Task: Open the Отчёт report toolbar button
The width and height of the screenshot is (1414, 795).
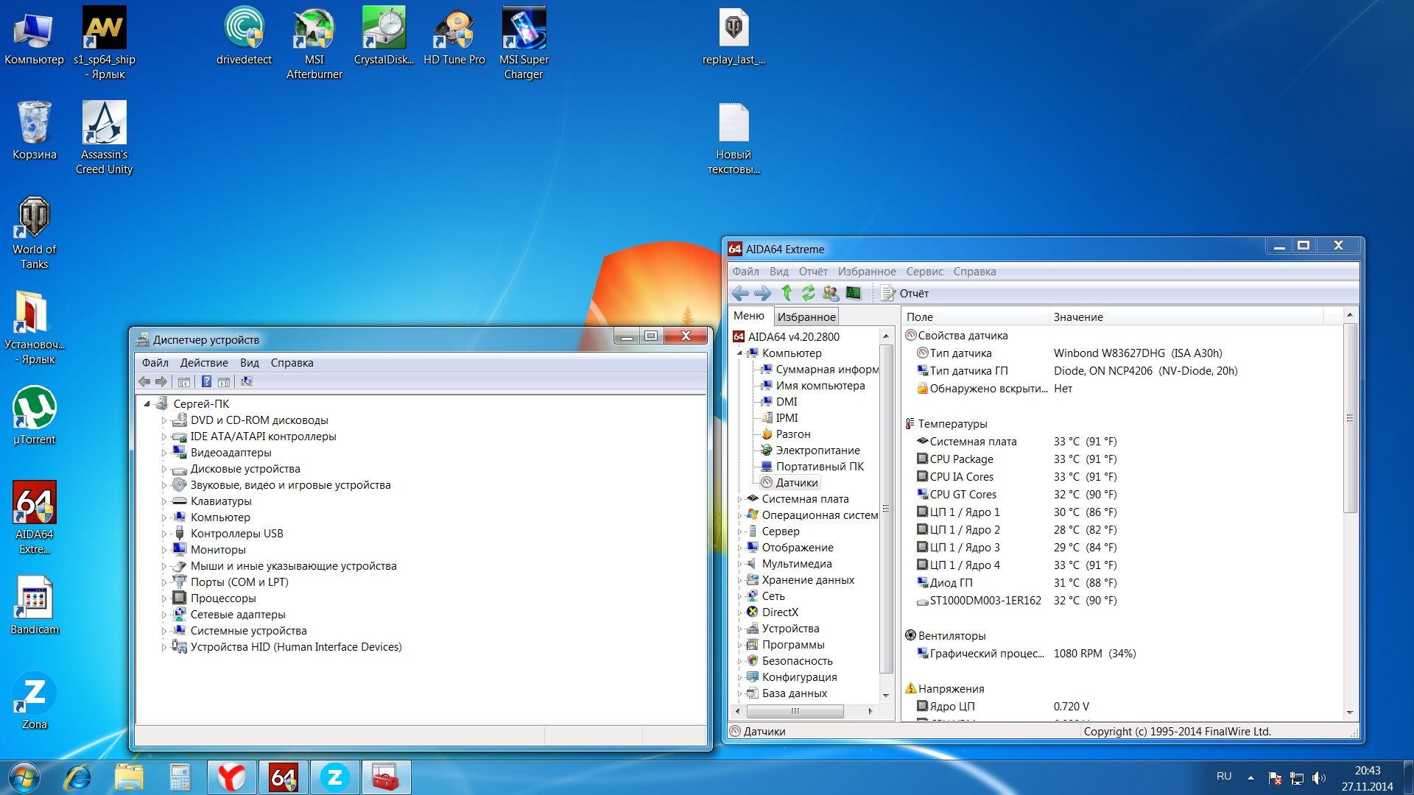Action: point(905,293)
